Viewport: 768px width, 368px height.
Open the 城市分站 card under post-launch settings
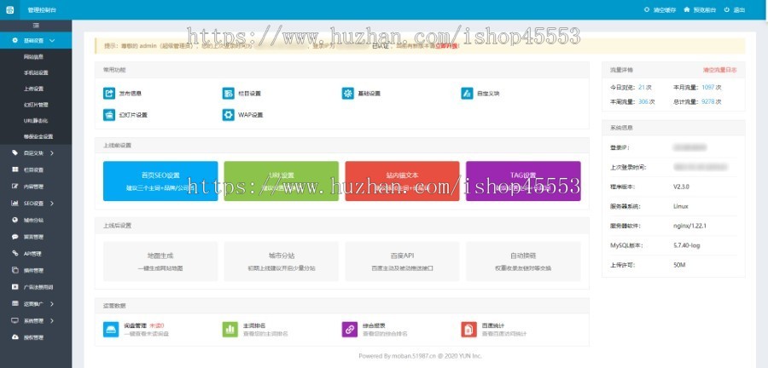pyautogui.click(x=281, y=262)
